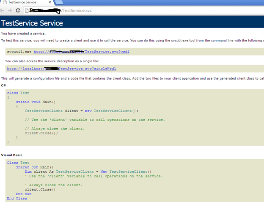Reload the page with refresh icon

18,11
